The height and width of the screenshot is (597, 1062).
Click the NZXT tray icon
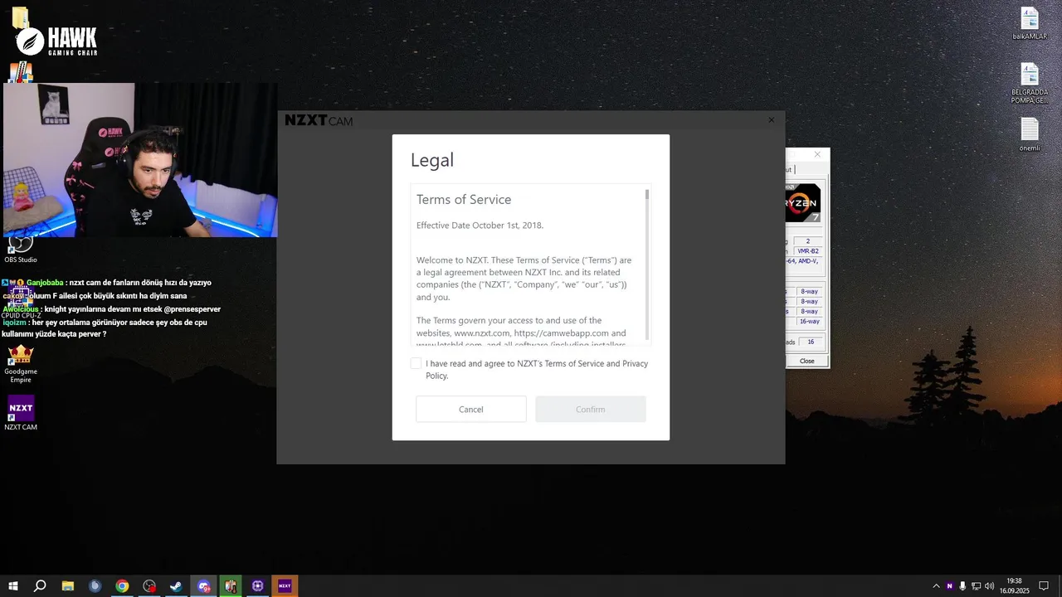[950, 586]
